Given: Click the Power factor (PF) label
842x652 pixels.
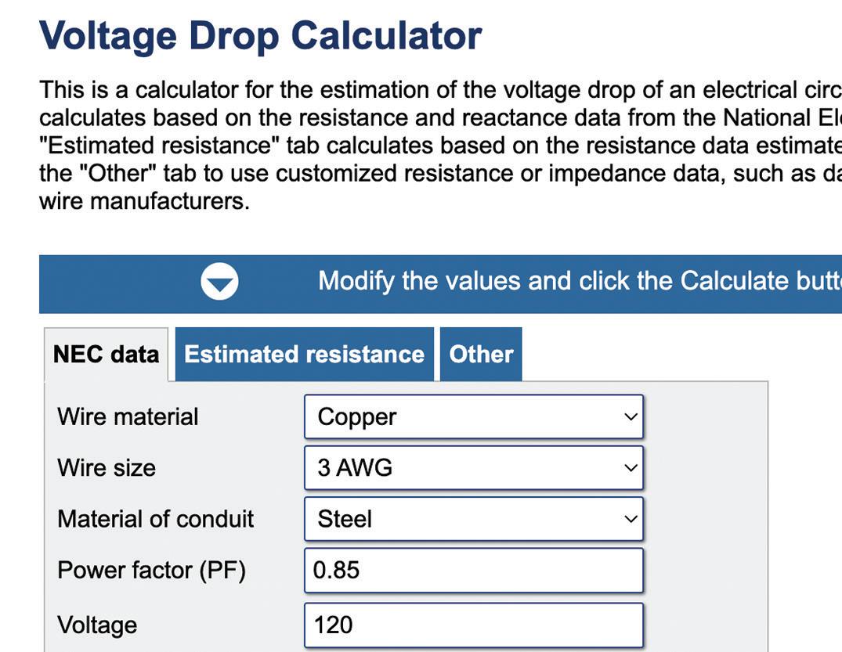Looking at the screenshot, I should tap(151, 570).
